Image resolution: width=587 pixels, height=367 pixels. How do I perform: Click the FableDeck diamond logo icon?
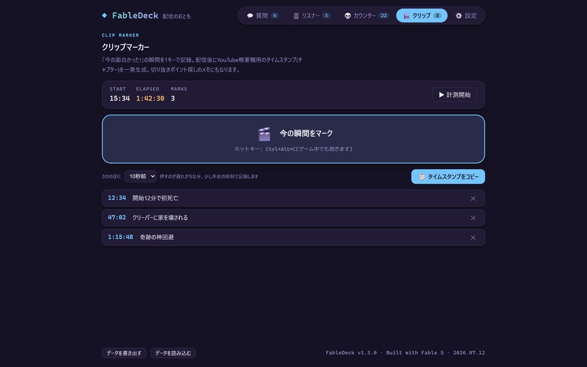pyautogui.click(x=104, y=15)
